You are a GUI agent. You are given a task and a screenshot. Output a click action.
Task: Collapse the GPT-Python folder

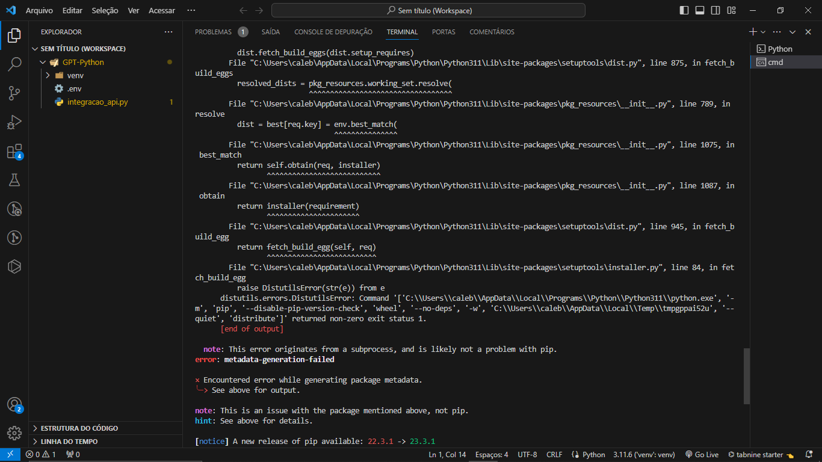click(106, 62)
